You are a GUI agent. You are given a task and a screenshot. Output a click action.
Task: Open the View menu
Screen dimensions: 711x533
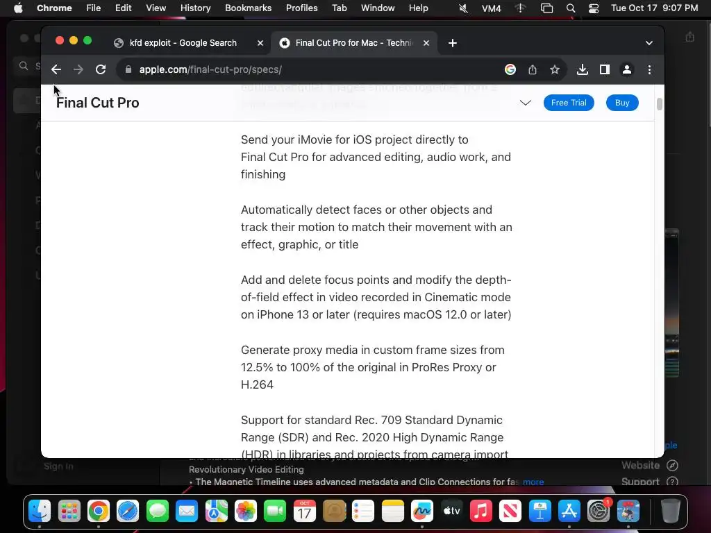(x=156, y=8)
